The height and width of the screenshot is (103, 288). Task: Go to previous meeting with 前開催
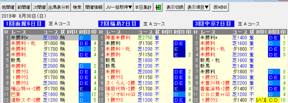click(24, 7)
